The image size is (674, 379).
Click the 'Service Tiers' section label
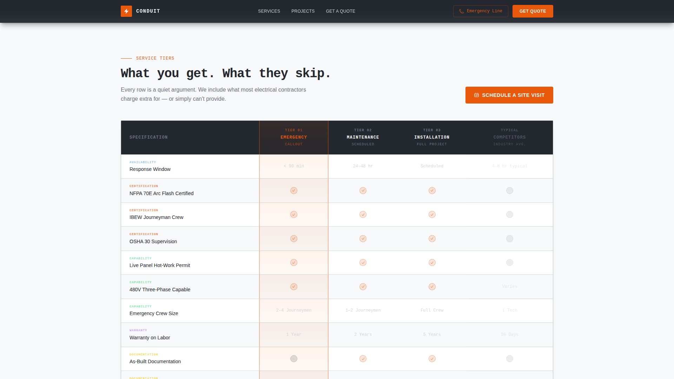point(155,58)
